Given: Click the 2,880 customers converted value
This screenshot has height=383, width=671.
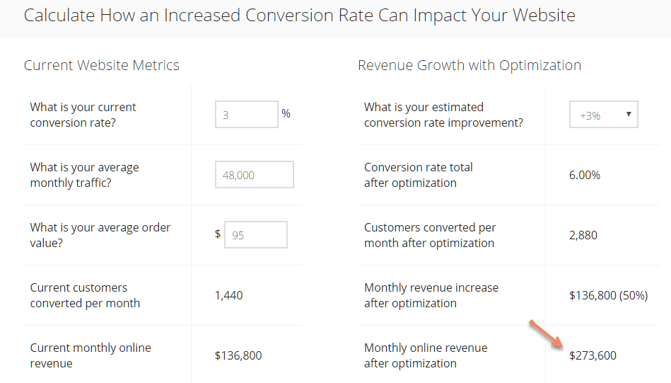Looking at the screenshot, I should click(x=583, y=235).
